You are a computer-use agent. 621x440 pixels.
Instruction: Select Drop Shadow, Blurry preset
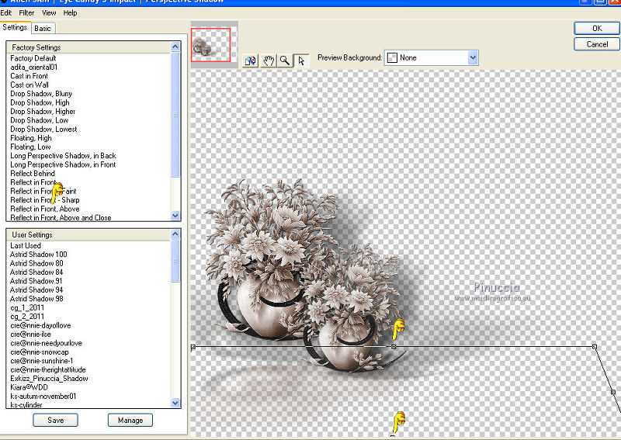41,93
